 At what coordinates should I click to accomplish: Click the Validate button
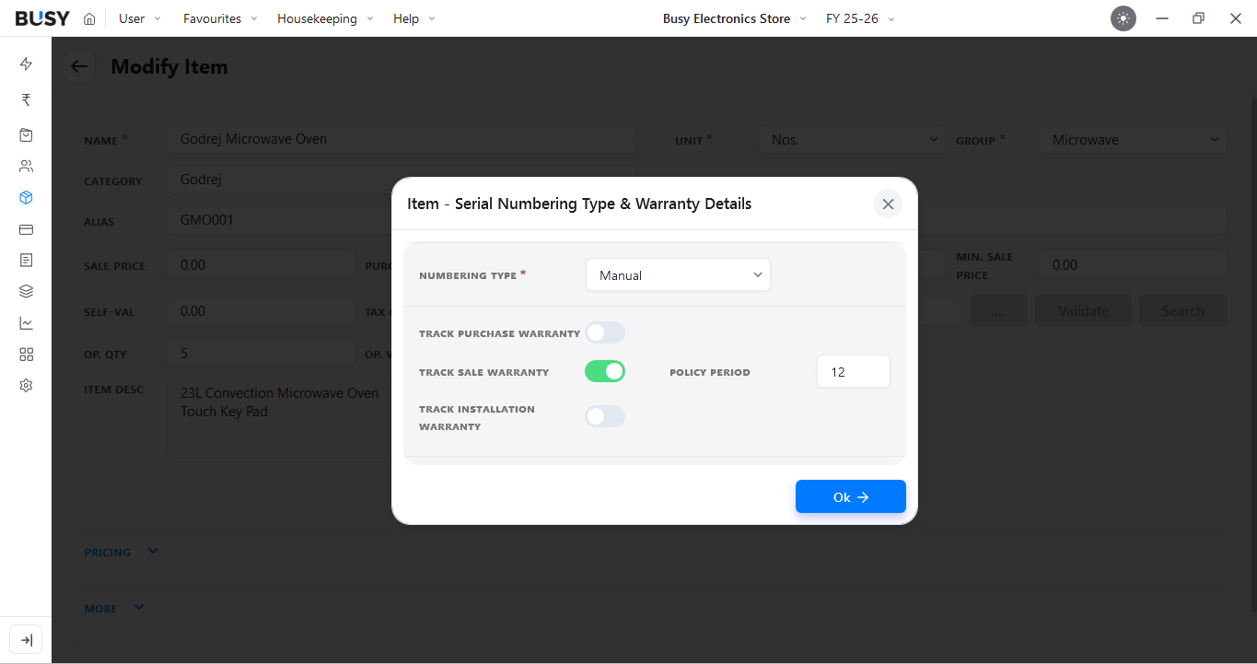click(x=1083, y=311)
